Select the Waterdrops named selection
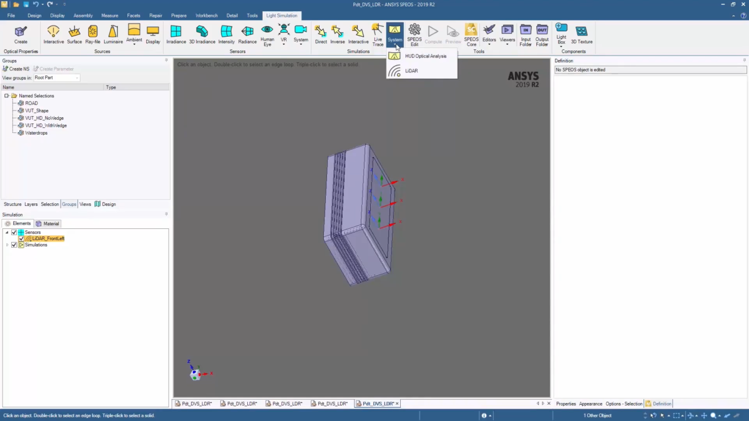749x421 pixels. [36, 133]
